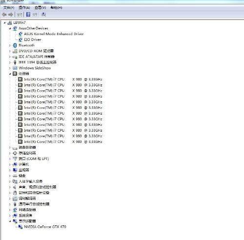This screenshot has width=244, height=240.
Task: Select NVIDIA GeForce GTX 470 adapter
Action: click(x=45, y=227)
